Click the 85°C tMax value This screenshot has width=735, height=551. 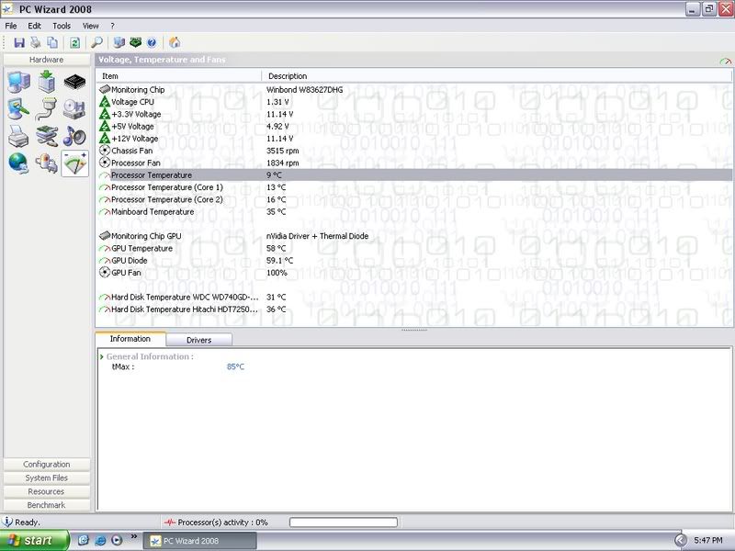pos(235,366)
